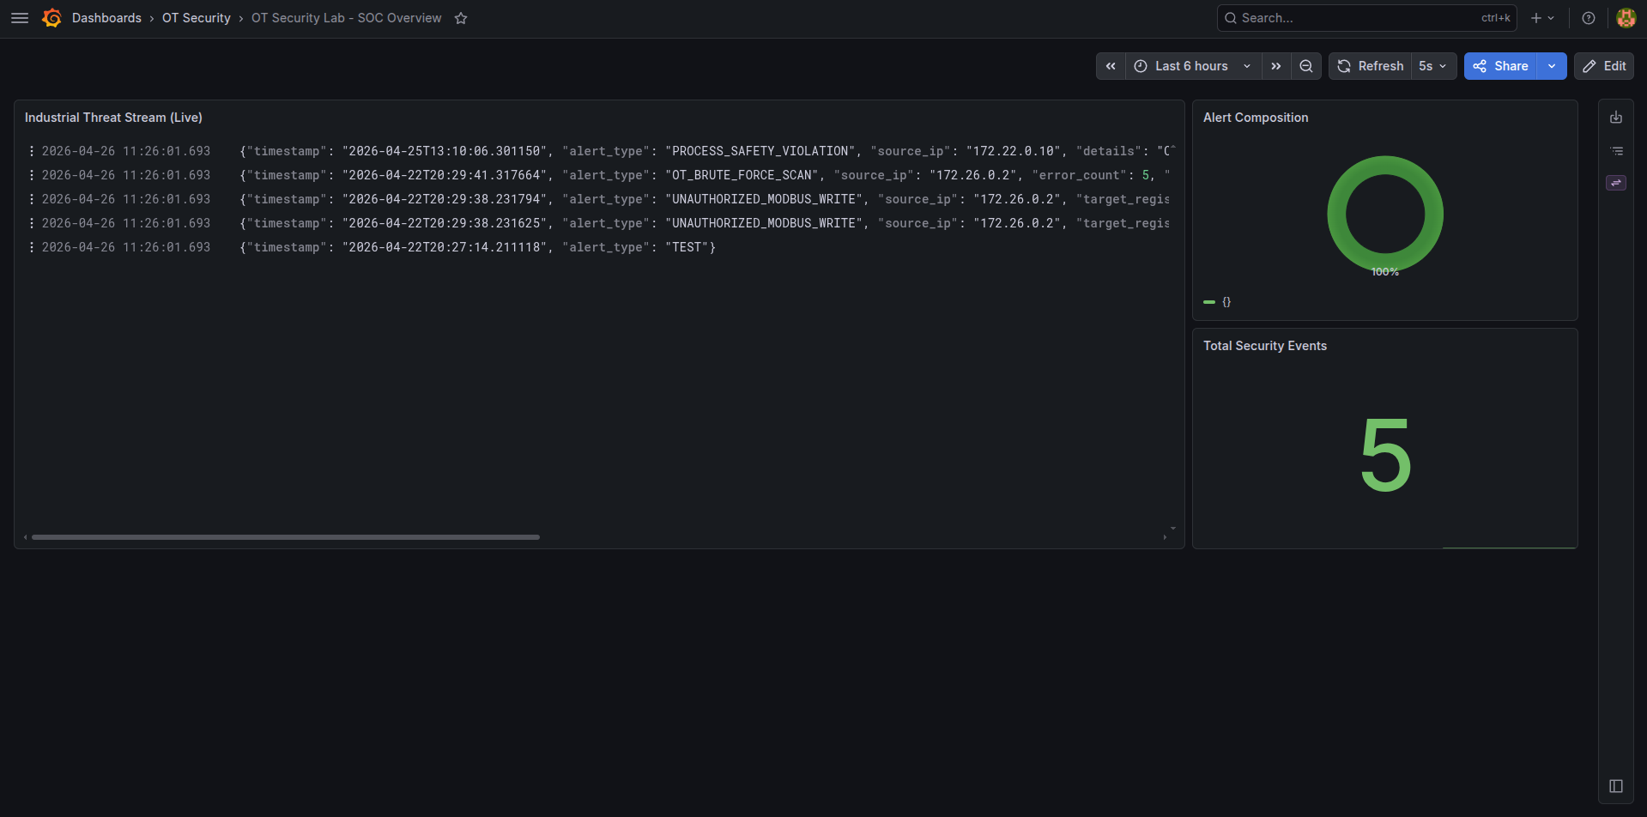Screen dimensions: 1647x817
Task: Open log menu for the 20:29:38.231794 timestamp row
Action: 32,199
